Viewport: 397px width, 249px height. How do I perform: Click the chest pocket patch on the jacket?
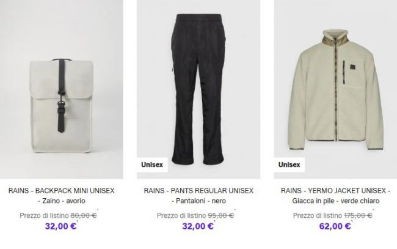353,67
